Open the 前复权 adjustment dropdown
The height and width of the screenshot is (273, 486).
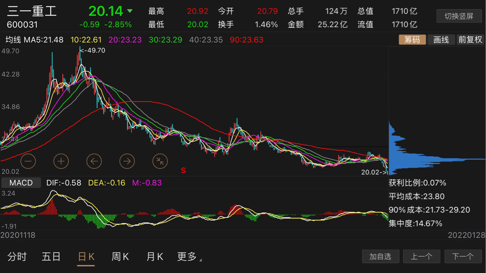(470, 39)
